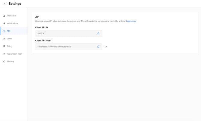Viewport: 201px width, 121px height.
Task: Open the Profile Info settings section
Action: [14, 16]
